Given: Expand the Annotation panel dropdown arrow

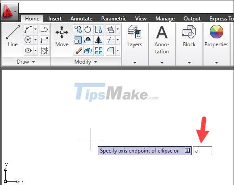Looking at the screenshot, I should (x=162, y=63).
